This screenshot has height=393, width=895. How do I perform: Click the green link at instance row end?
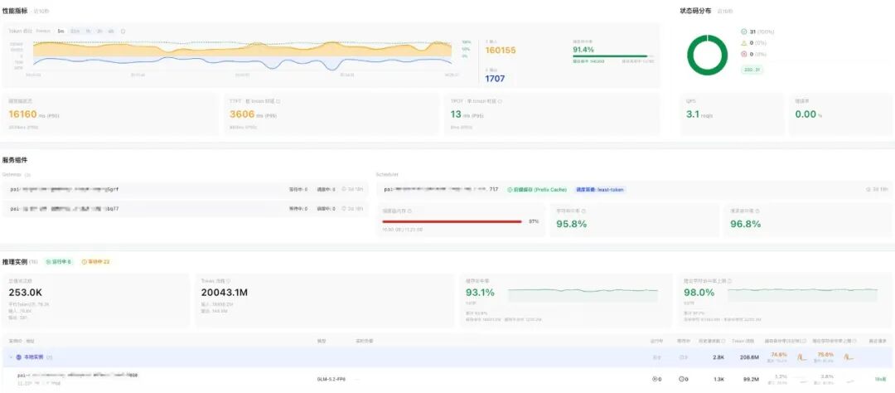[879, 379]
